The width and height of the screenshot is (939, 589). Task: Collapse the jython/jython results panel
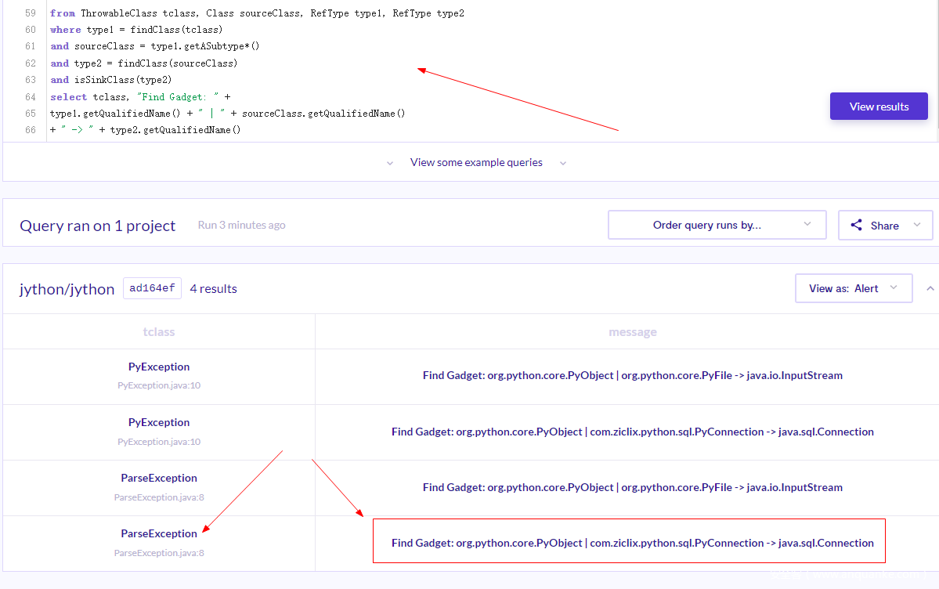(930, 288)
